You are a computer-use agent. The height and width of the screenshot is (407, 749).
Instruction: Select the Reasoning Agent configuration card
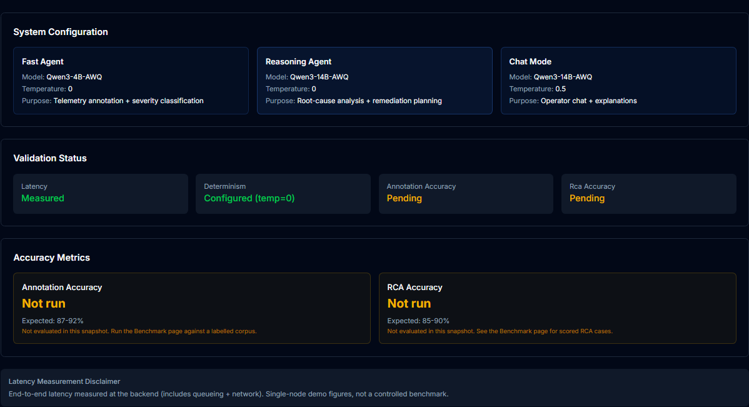(x=375, y=81)
